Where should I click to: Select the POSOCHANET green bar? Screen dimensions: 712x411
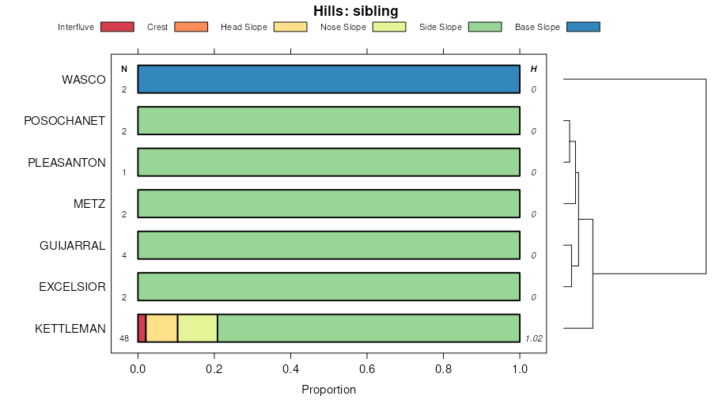pyautogui.click(x=328, y=120)
